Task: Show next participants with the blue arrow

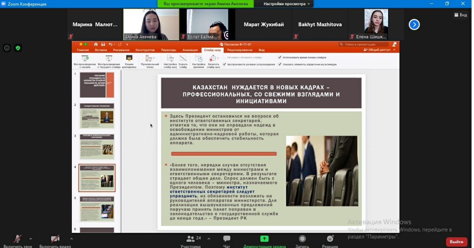Action: click(414, 25)
